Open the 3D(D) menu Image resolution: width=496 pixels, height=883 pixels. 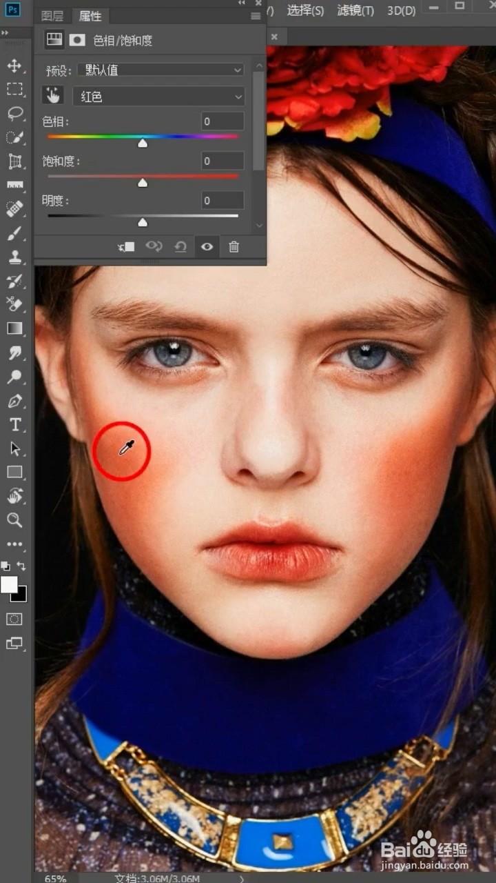pos(402,10)
